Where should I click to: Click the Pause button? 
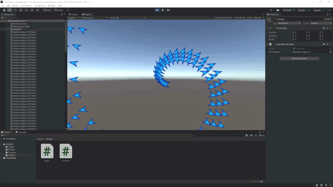(x=163, y=10)
